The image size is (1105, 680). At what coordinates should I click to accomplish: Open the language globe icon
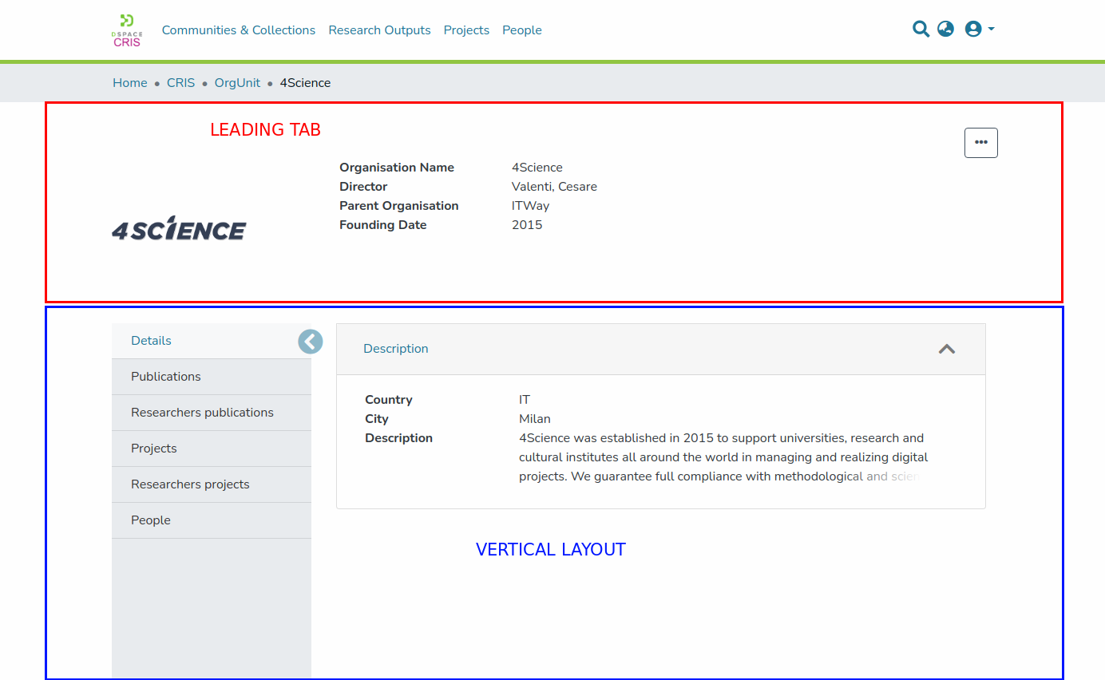(945, 30)
